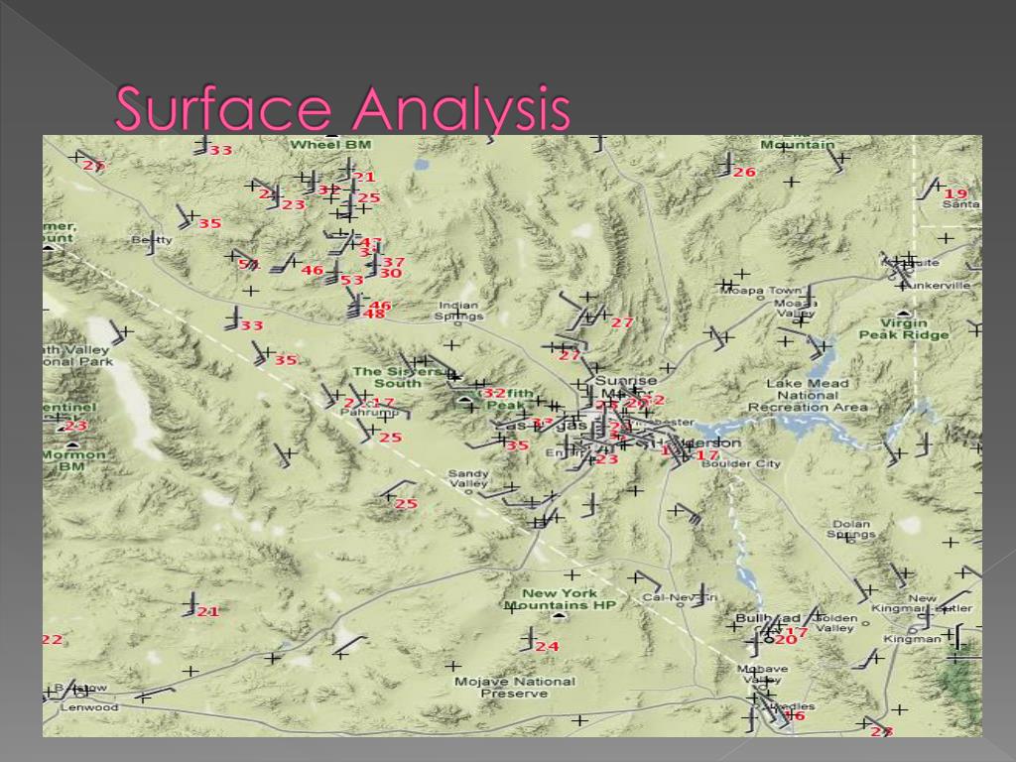Click the New York Mountains HP label
Viewport: 1016px width, 762px height.
point(560,599)
